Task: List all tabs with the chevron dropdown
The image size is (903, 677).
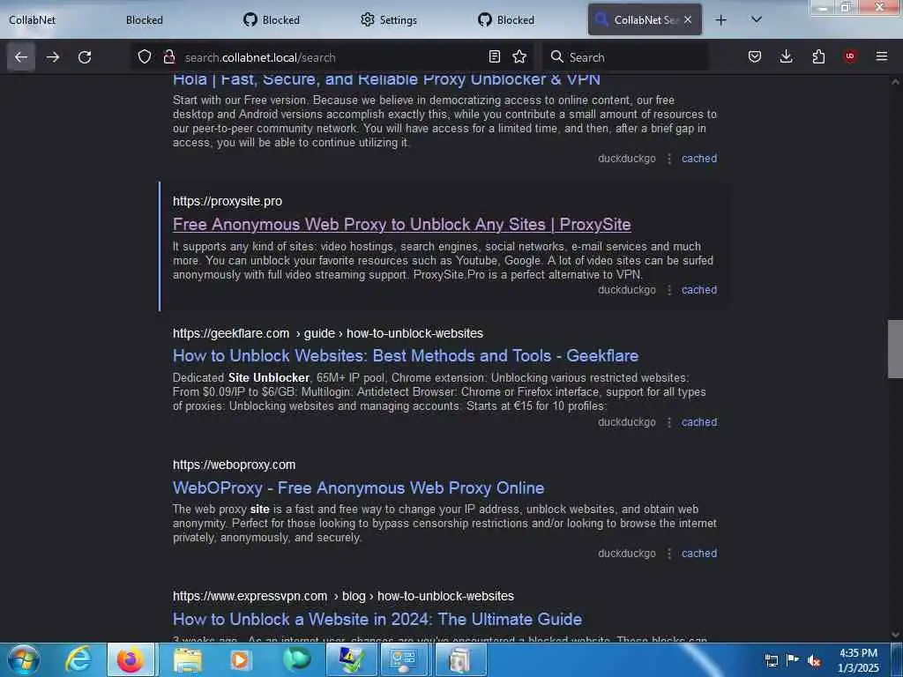Action: pyautogui.click(x=757, y=19)
